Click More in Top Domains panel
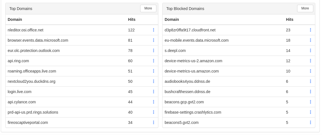The height and width of the screenshot is (135, 322). tap(148, 8)
